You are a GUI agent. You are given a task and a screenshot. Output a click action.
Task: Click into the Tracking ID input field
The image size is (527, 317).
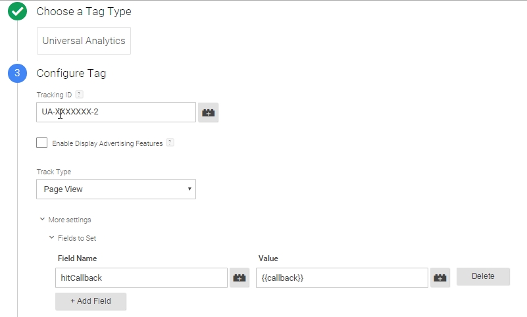coord(116,112)
